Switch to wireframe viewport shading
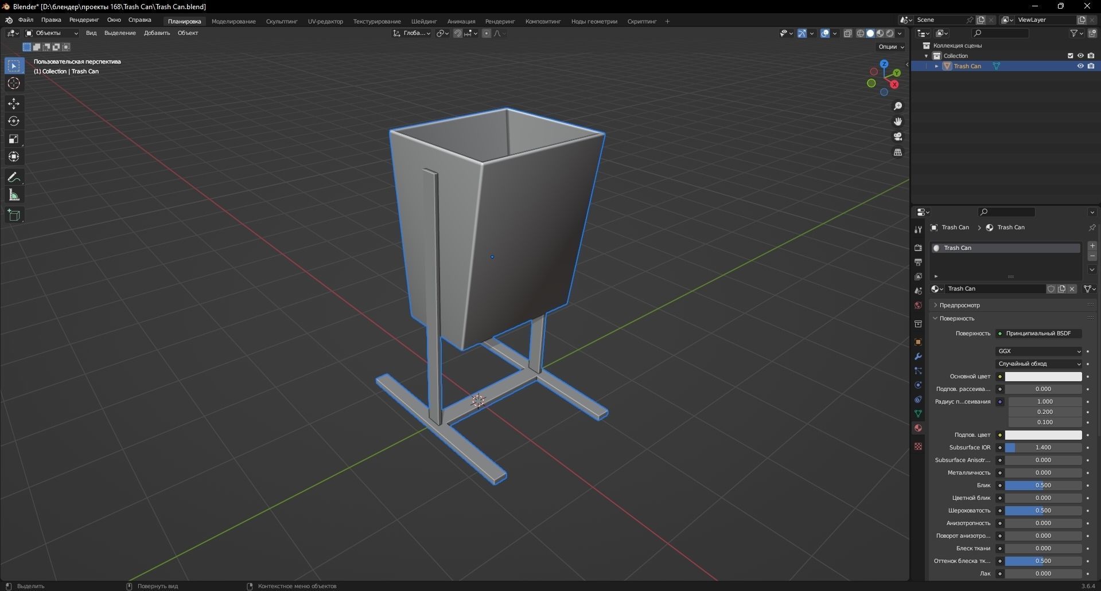The image size is (1101, 591). 861,33
